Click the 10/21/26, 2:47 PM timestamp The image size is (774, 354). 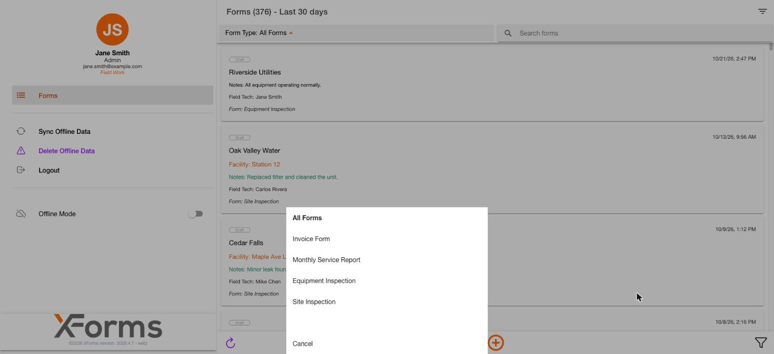point(734,58)
